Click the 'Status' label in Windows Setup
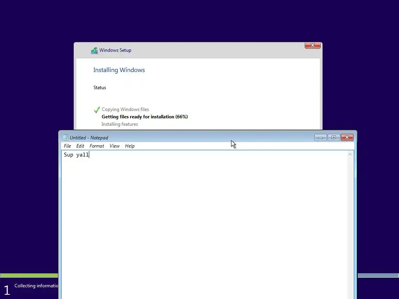The image size is (399, 299). (x=99, y=88)
